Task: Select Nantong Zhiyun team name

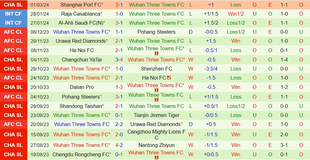Action: [156, 145]
